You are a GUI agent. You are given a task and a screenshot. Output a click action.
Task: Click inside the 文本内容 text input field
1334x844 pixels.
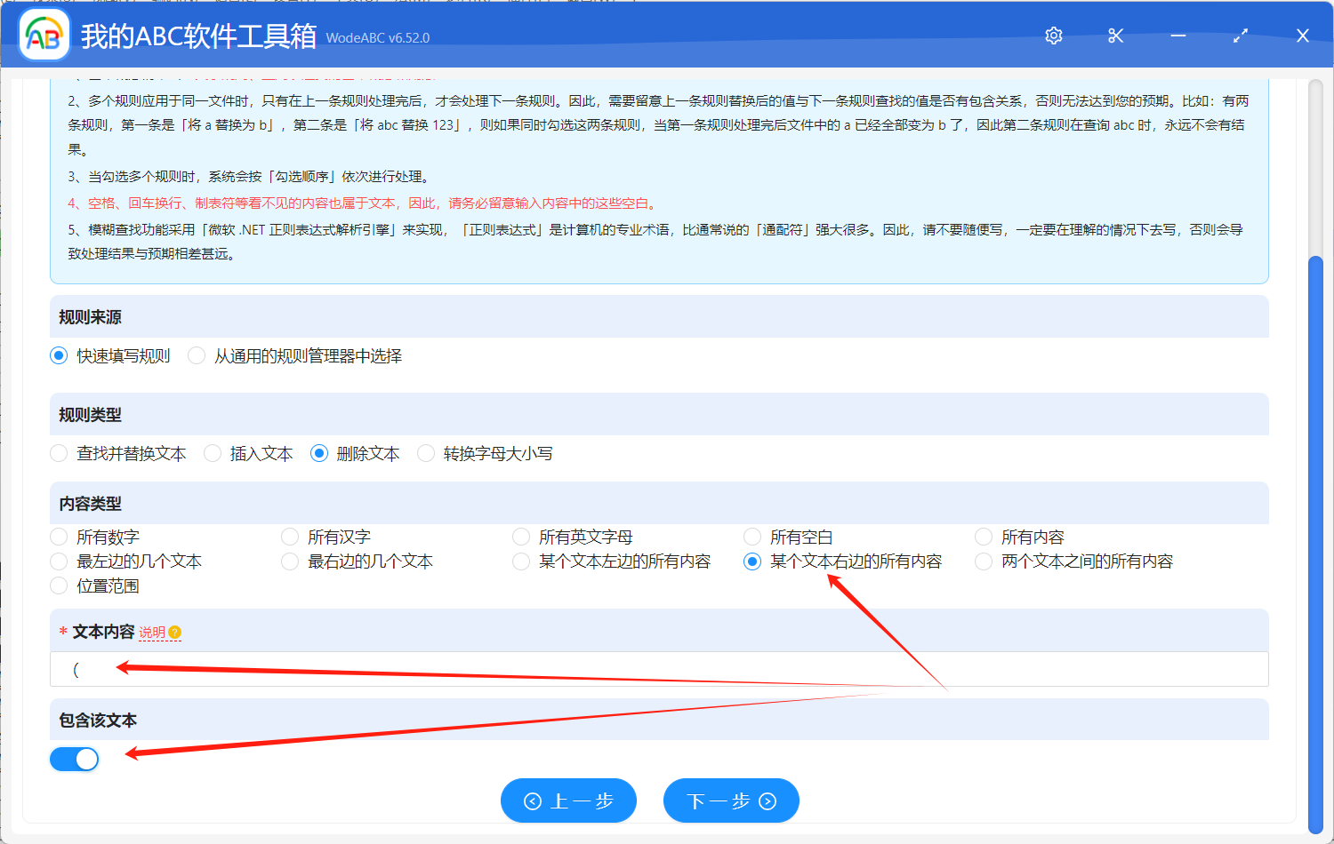click(356, 669)
